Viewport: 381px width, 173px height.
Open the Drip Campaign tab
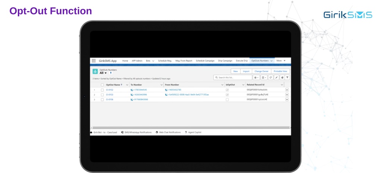tap(225, 61)
